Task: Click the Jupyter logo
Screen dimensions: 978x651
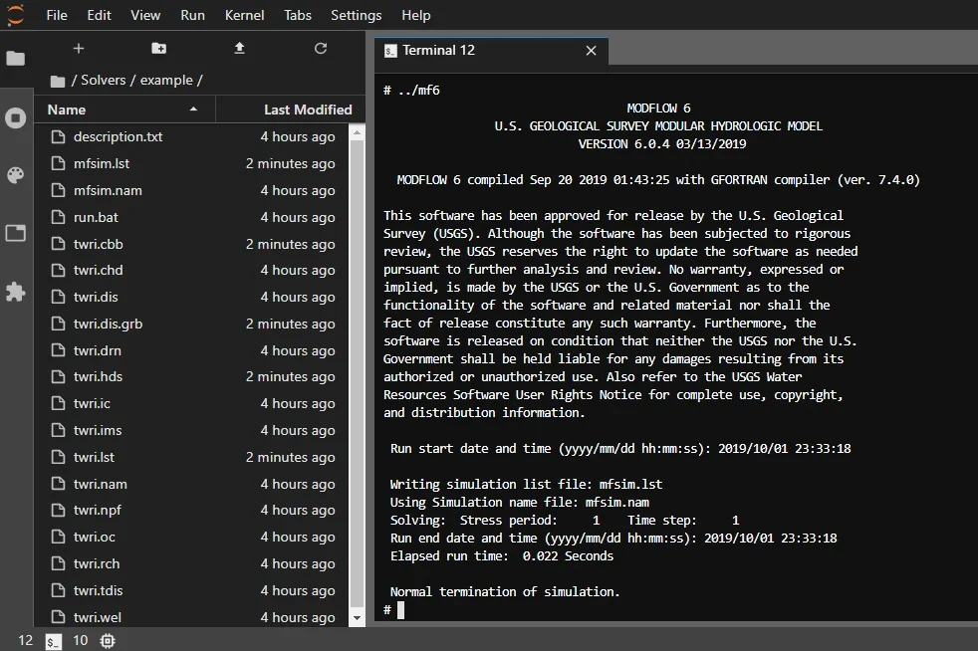Action: (15, 15)
